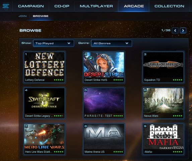Click Squadron TD star rating
Image resolution: width=192 pixels, height=161 pixels.
[x=178, y=80]
